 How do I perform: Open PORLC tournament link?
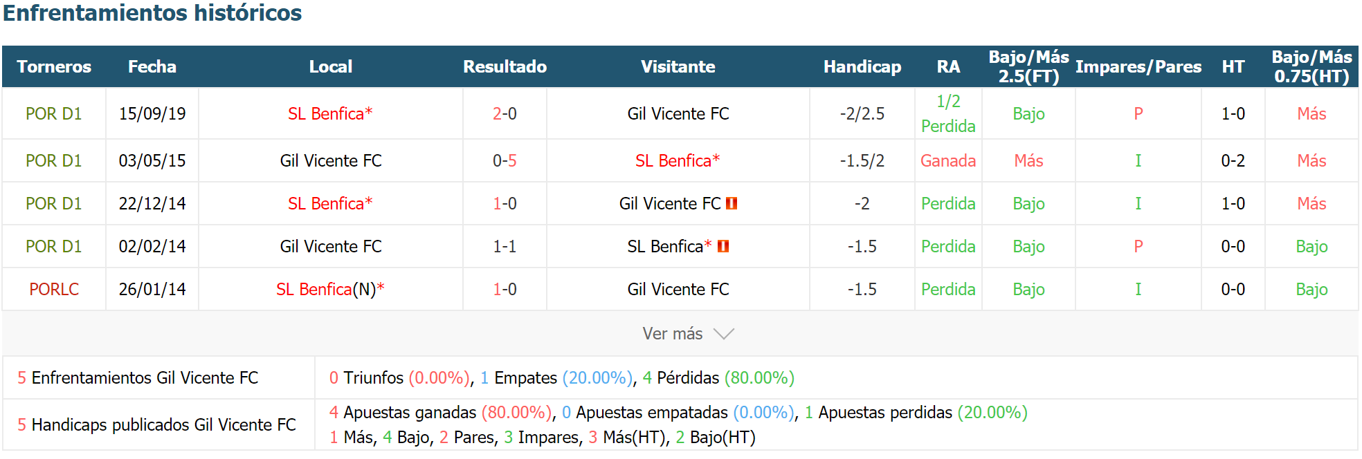[54, 289]
